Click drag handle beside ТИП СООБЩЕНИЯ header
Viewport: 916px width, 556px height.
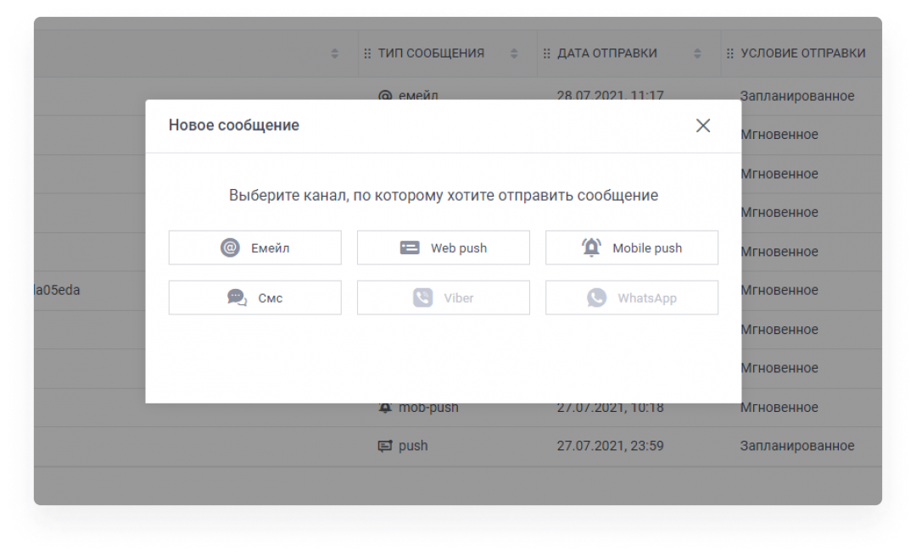367,53
